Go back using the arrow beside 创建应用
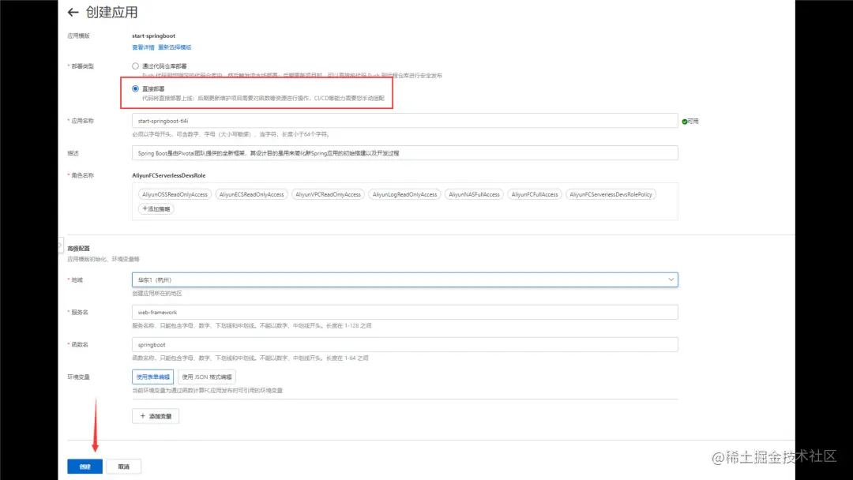This screenshot has width=853, height=480. click(73, 13)
